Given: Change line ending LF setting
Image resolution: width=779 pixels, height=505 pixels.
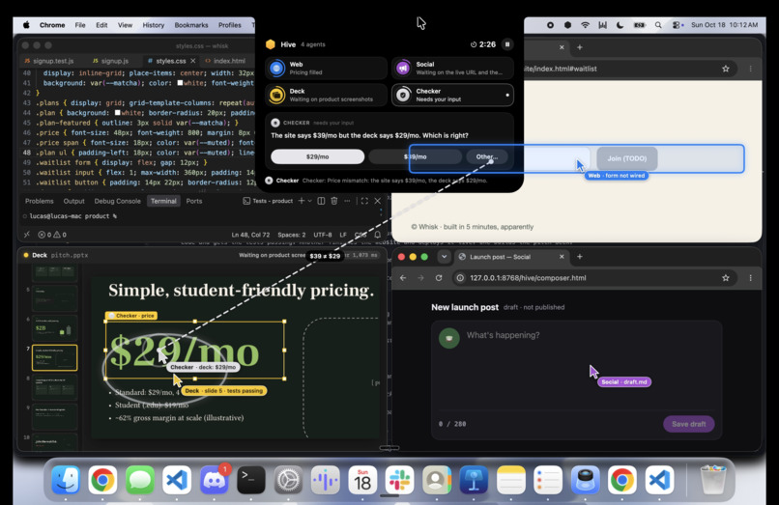Looking at the screenshot, I should (343, 235).
